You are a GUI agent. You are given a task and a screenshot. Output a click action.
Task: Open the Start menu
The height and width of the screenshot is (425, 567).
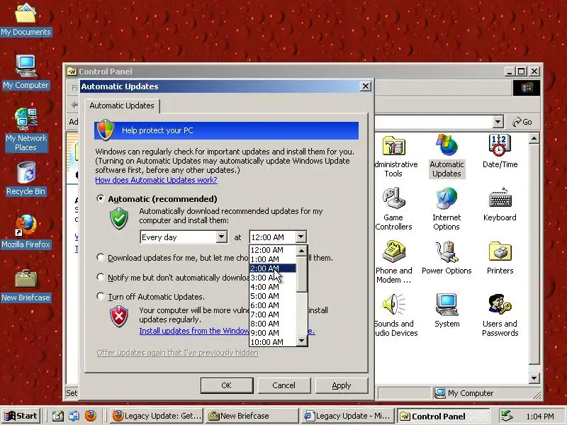[21, 416]
